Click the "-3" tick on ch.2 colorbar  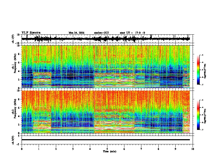point(202,100)
